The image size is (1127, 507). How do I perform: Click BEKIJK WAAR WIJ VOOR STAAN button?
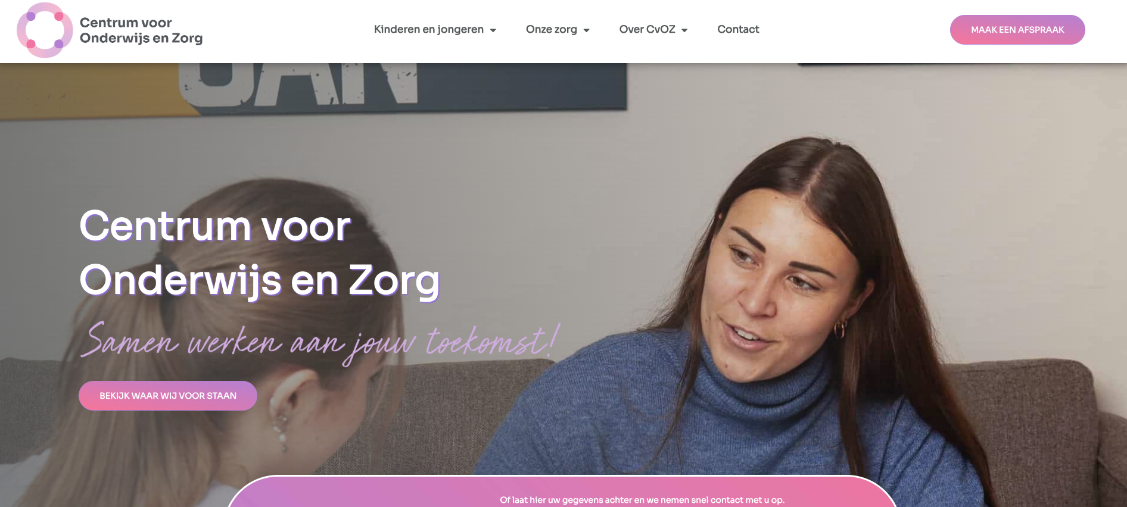(x=168, y=396)
